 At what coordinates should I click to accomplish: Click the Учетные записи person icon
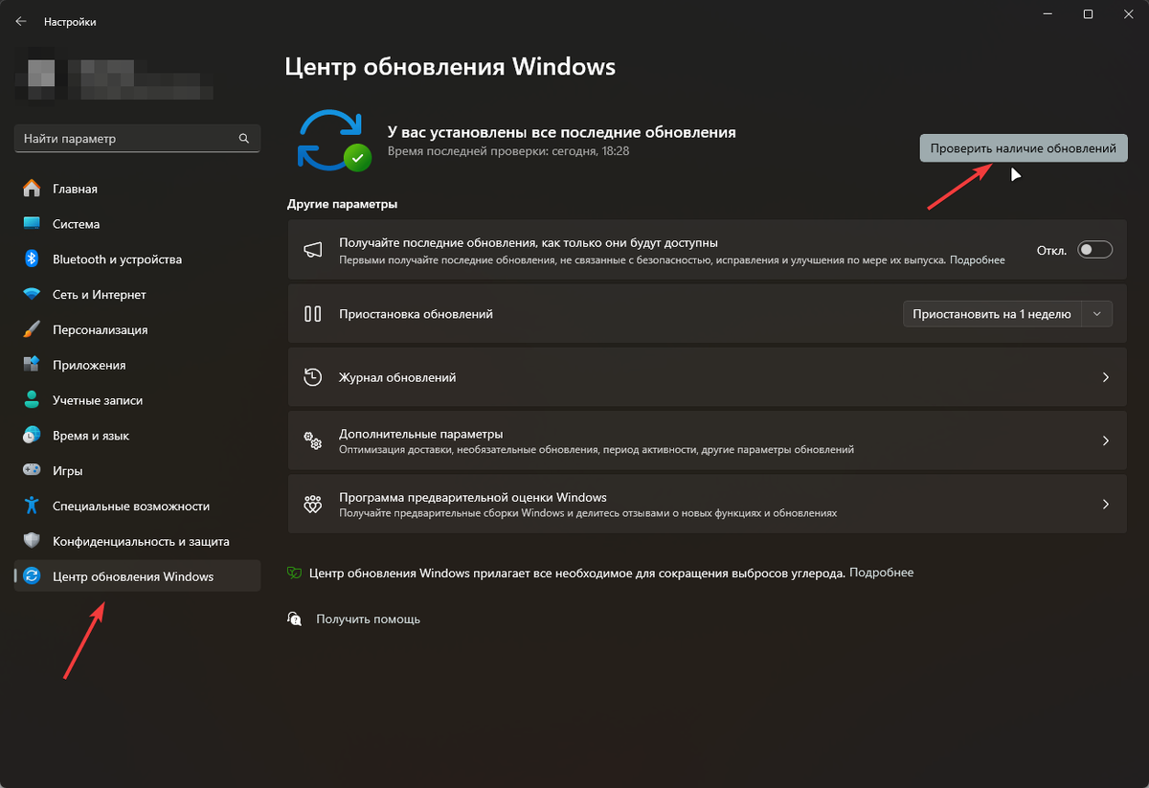click(x=32, y=400)
